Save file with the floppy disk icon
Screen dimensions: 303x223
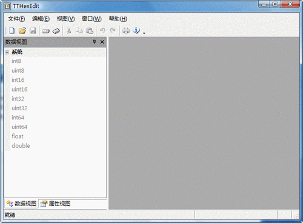click(x=33, y=30)
